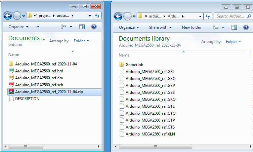Go back in left Explorer window
This screenshot has width=253, height=152.
[x=8, y=16]
